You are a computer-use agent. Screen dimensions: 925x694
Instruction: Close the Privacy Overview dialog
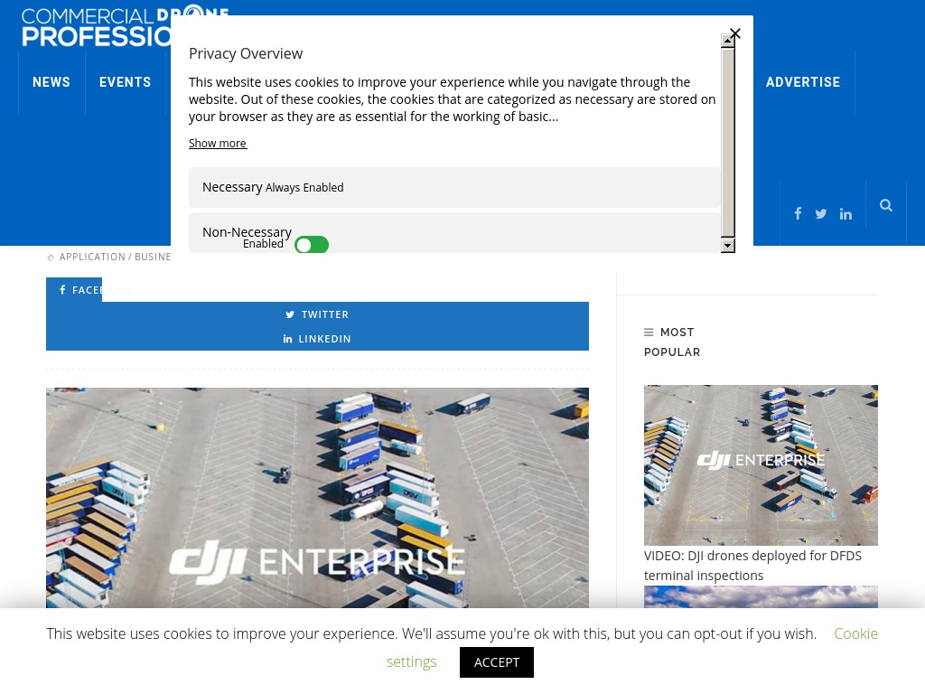[x=735, y=33]
